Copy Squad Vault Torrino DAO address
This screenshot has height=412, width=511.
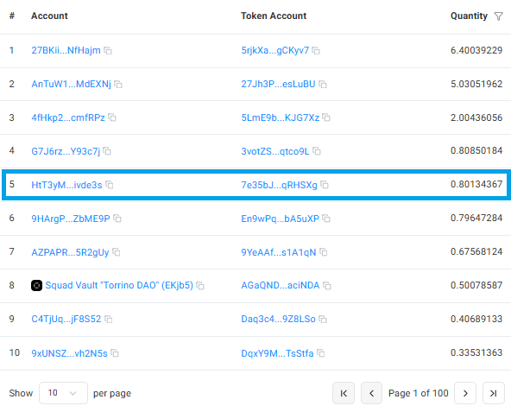[200, 286]
